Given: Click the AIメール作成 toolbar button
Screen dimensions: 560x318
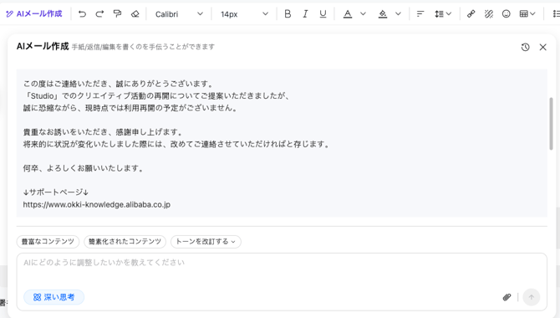Looking at the screenshot, I should (x=34, y=14).
